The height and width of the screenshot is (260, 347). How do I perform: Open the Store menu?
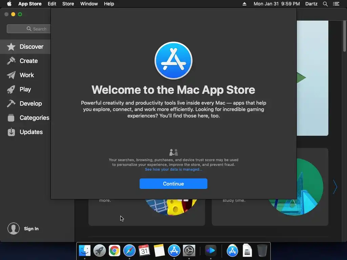point(68,4)
